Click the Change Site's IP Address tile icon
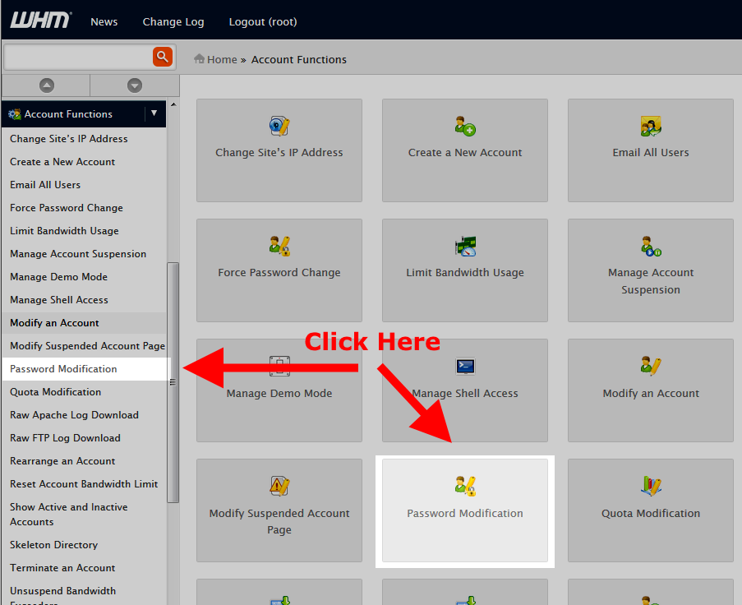Screen dimensions: 742x605 279,126
